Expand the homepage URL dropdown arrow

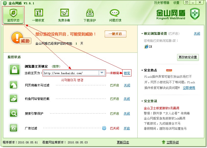[102, 73]
